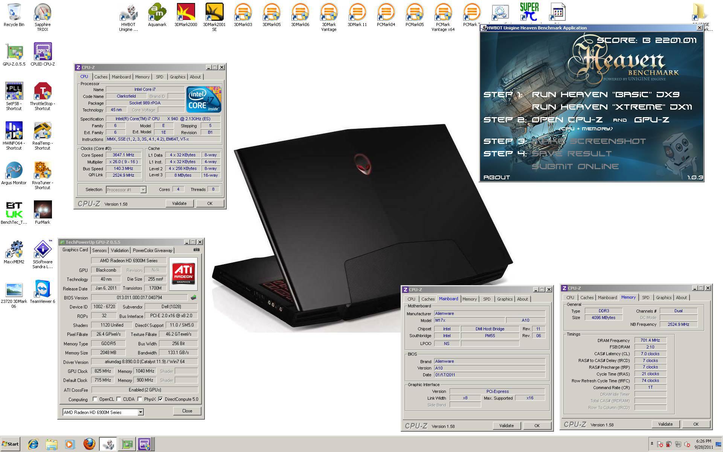Launch CPUID CPU-Z desktop shortcut
The image size is (723, 452).
[43, 55]
